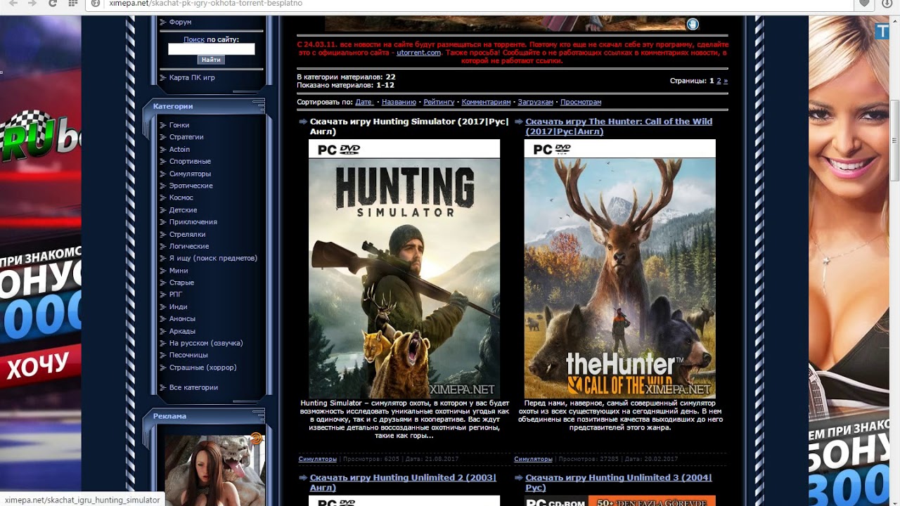Open Карта ПК игр menu item

[x=192, y=77]
